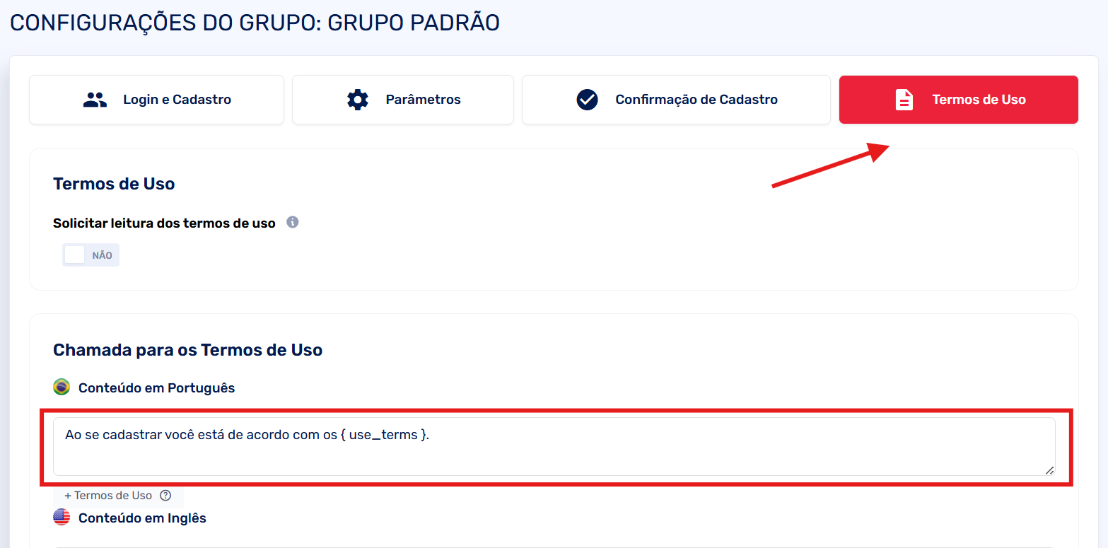1108x548 pixels.
Task: Go to Confirmação de Cadastro tab
Action: coord(696,100)
